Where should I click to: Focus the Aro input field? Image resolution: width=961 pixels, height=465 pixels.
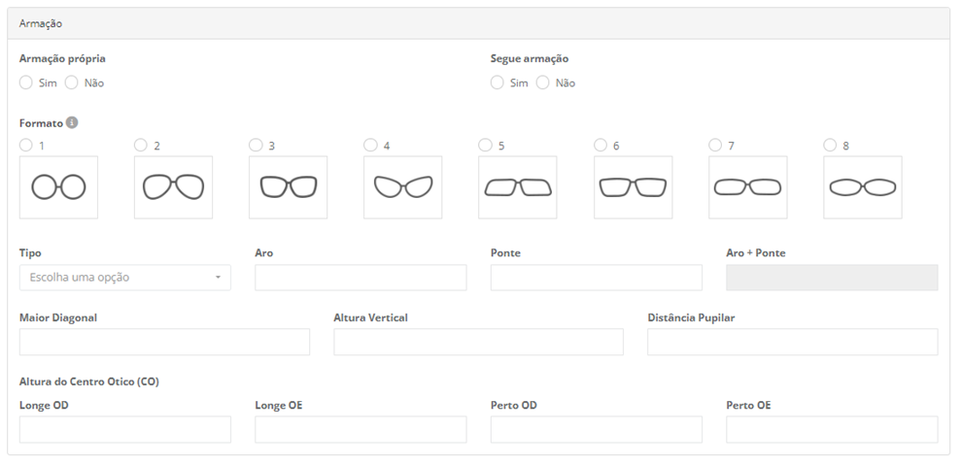point(360,278)
